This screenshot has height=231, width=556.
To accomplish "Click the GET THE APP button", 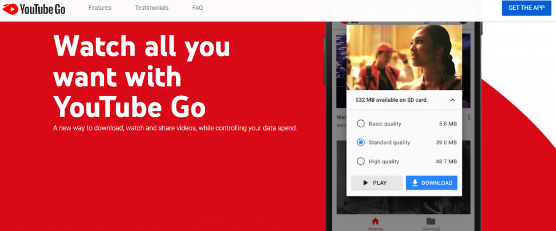I will (x=527, y=8).
